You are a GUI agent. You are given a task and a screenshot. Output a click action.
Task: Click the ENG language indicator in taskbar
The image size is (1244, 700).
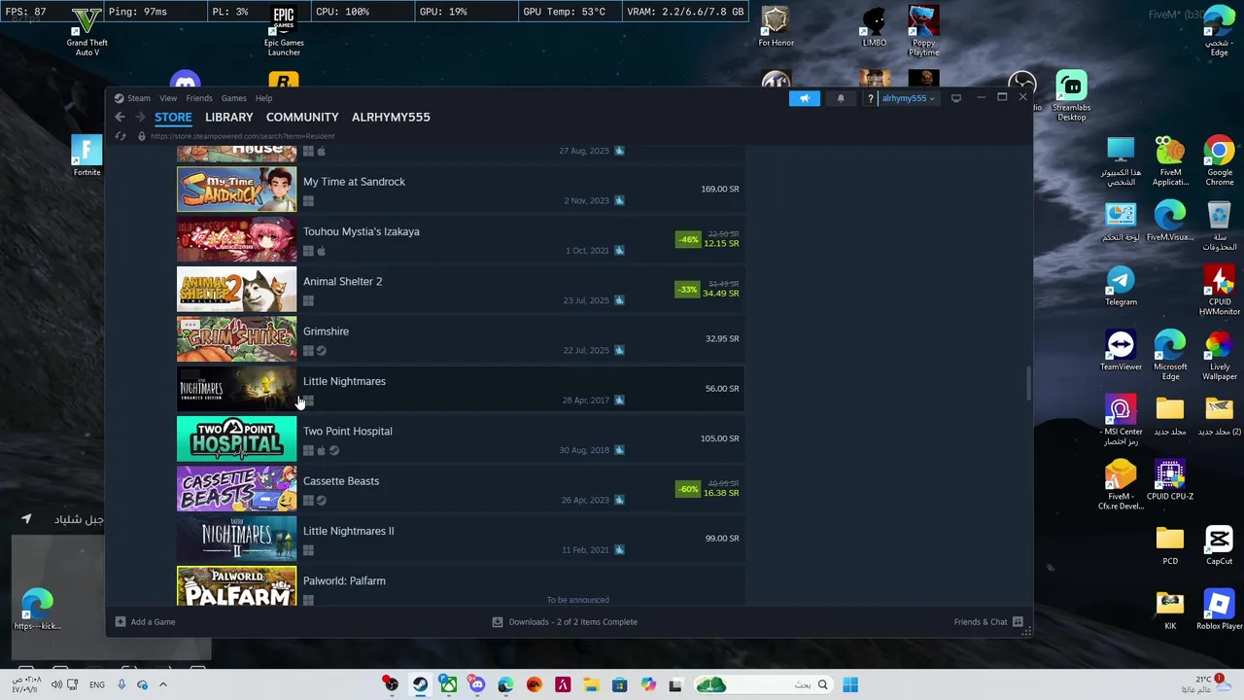coord(97,684)
